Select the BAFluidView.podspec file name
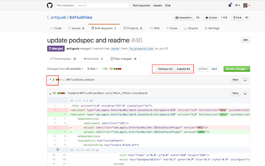 [81, 80]
